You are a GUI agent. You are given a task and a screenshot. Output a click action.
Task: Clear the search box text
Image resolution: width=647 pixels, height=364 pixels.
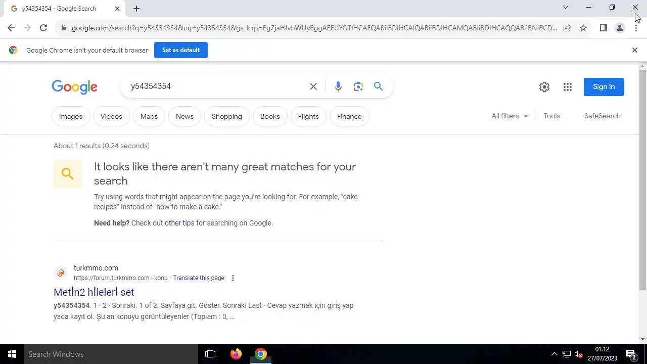coord(313,86)
